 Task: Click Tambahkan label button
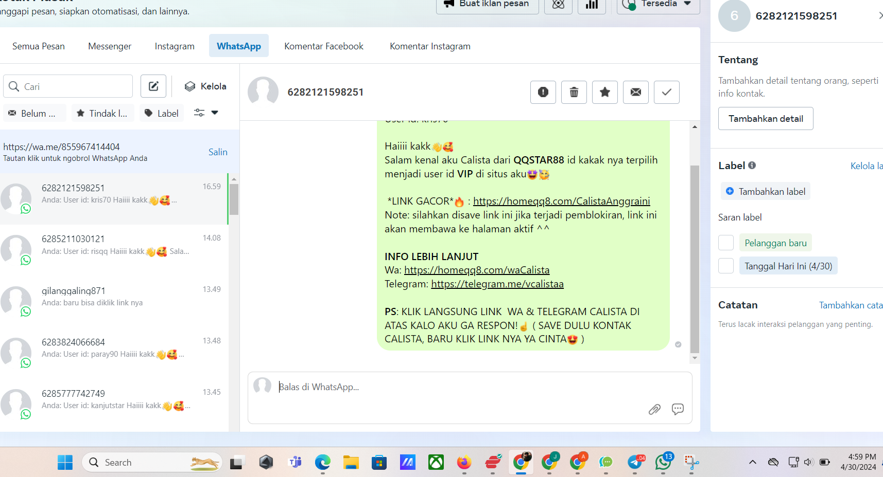765,191
